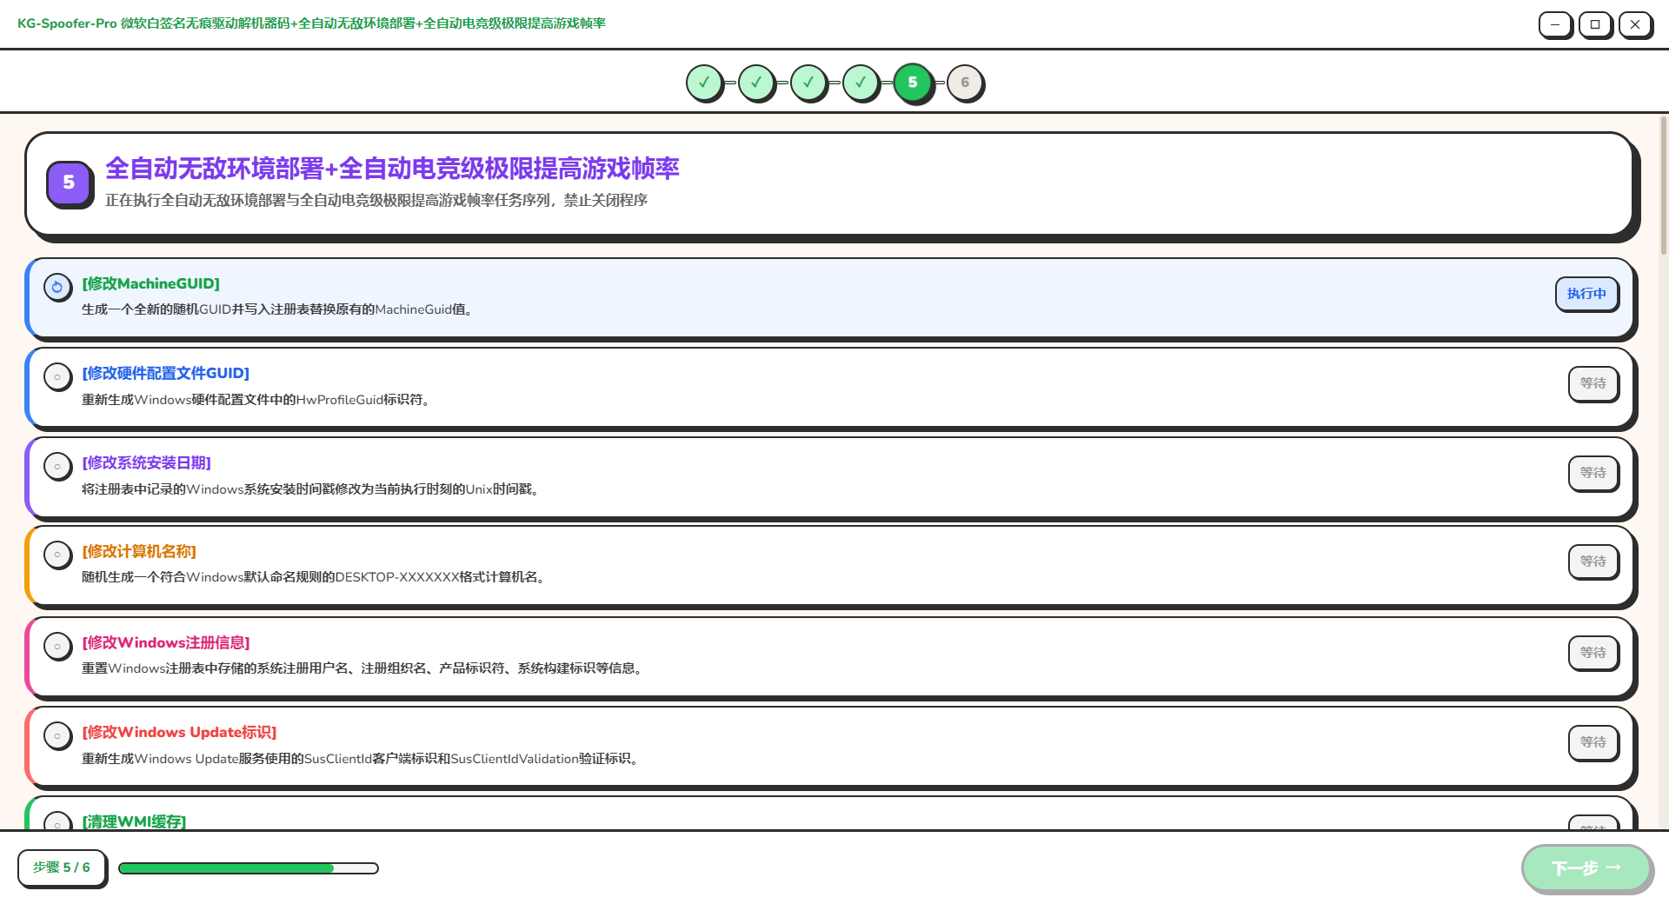Click the purple step 5 badge icon
The width and height of the screenshot is (1669, 904).
click(x=69, y=183)
